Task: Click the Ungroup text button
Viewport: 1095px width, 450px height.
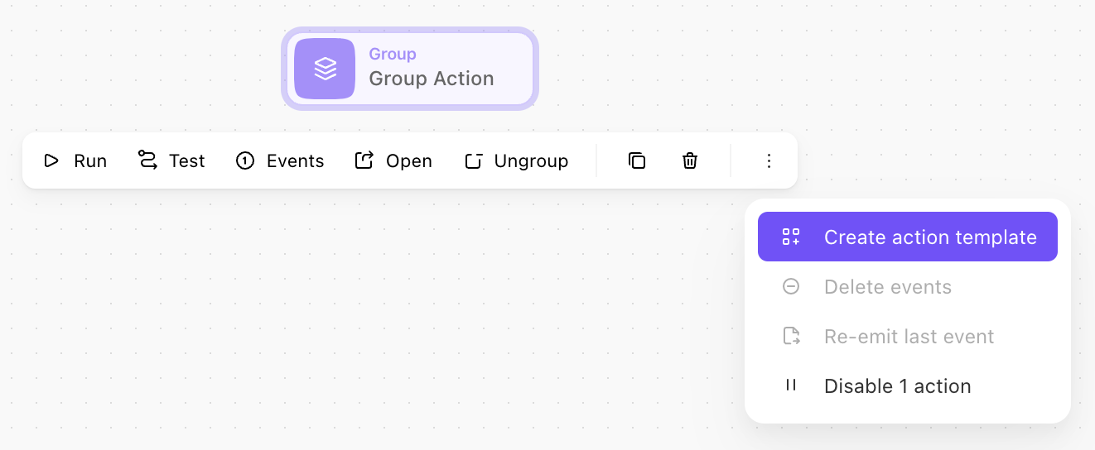Action: tap(531, 161)
